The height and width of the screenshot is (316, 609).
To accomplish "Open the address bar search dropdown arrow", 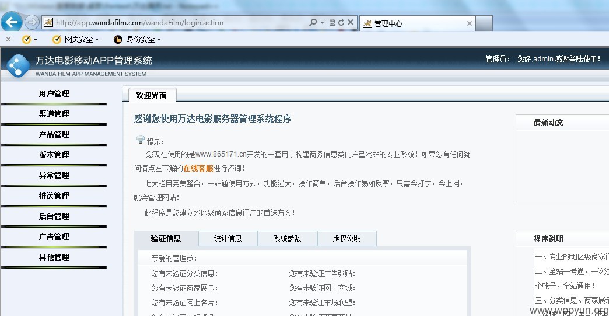I will tap(323, 23).
